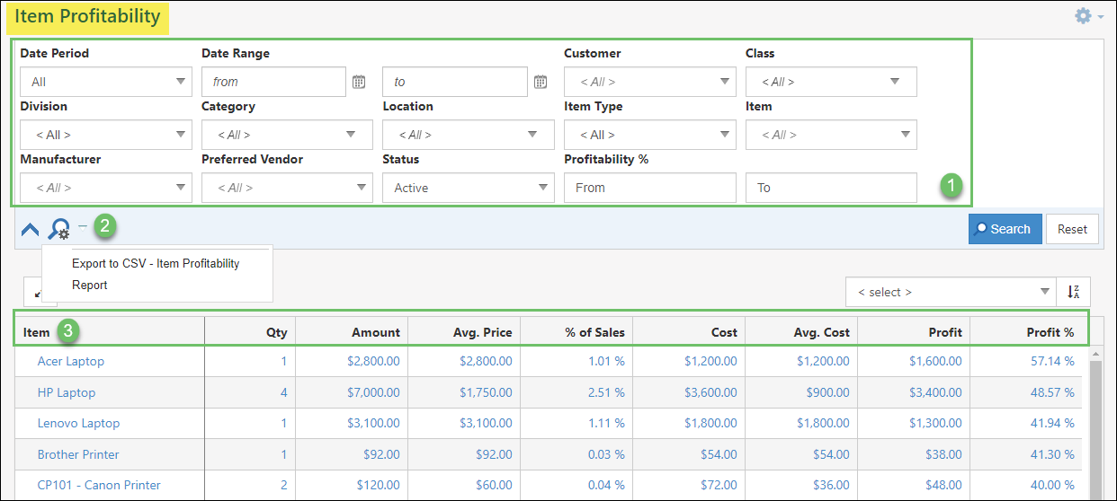Open the settings gear menu
This screenshot has width=1117, height=501.
click(1088, 16)
